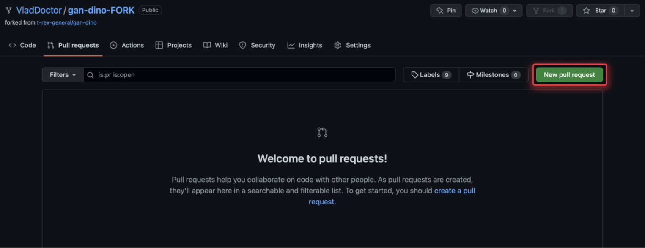
Task: Pin this repository
Action: pos(446,10)
